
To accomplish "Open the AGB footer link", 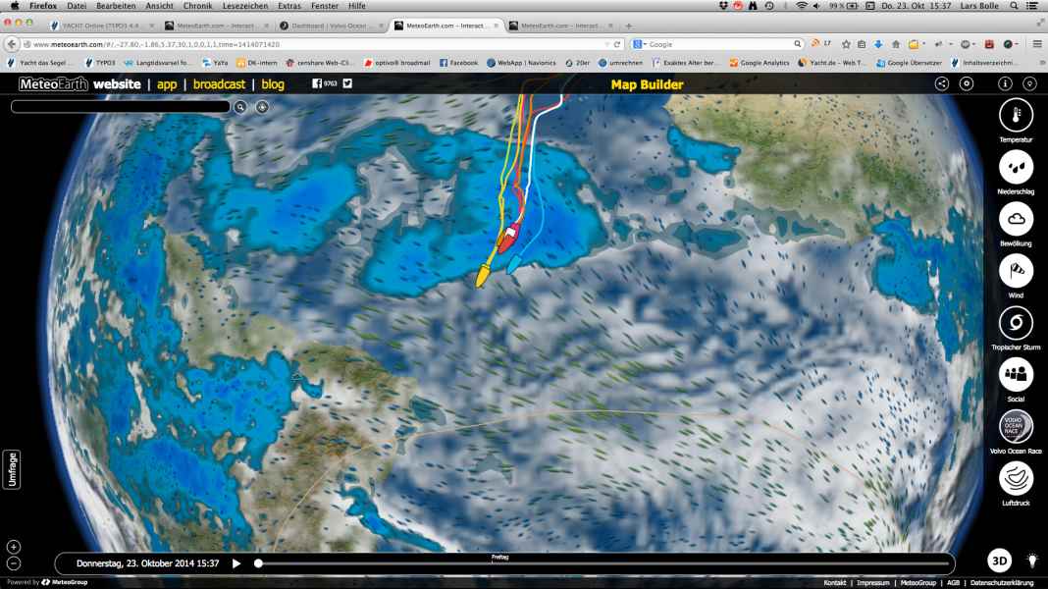I will (953, 583).
